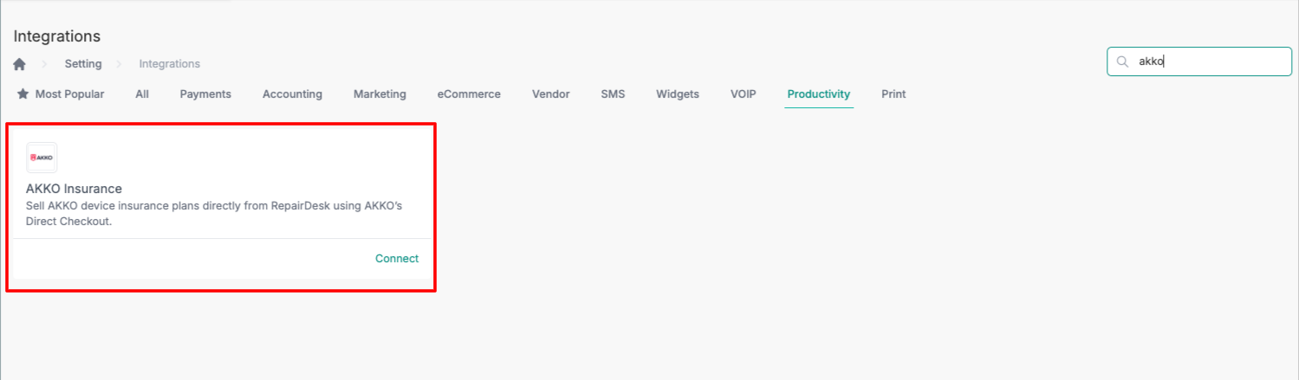
Task: Go to the Marketing tab
Action: [x=380, y=94]
